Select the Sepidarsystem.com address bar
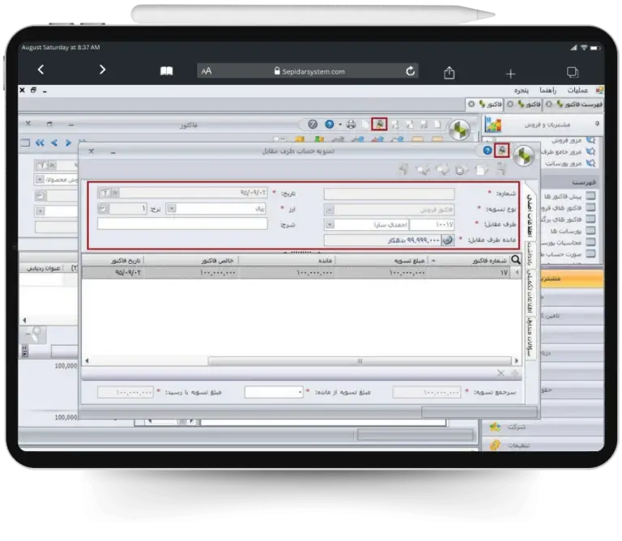The height and width of the screenshot is (541, 622). (308, 71)
